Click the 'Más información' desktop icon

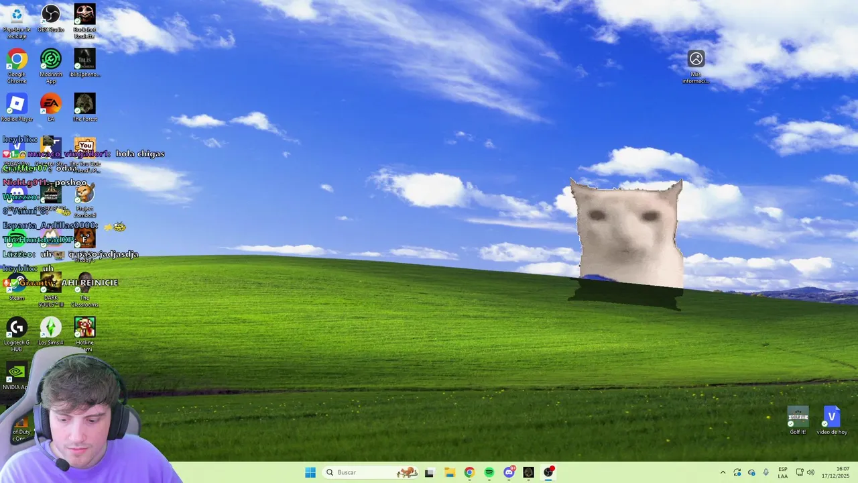tap(696, 66)
